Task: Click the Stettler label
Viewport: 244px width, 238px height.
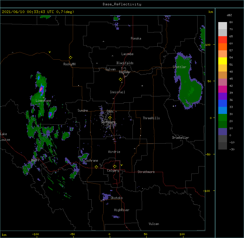Action: pos(179,67)
